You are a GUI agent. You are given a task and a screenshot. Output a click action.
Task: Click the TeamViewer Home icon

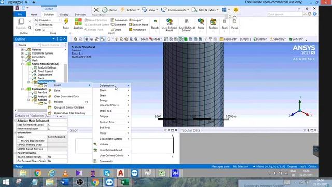tap(105, 10)
